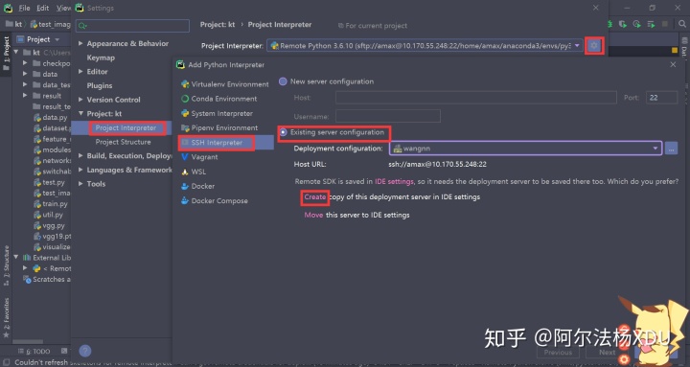Open the 1: Project tool window tab
Image resolution: width=690 pixels, height=367 pixels.
(x=6, y=54)
